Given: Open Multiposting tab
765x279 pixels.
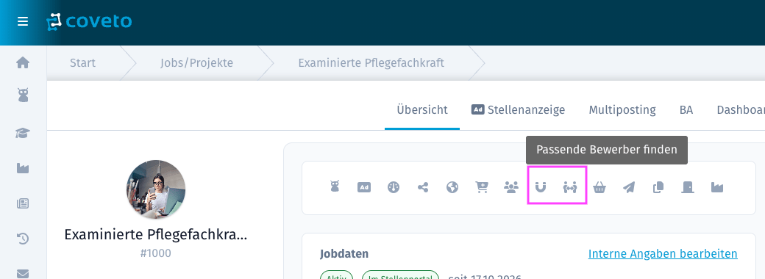Looking at the screenshot, I should pyautogui.click(x=622, y=110).
